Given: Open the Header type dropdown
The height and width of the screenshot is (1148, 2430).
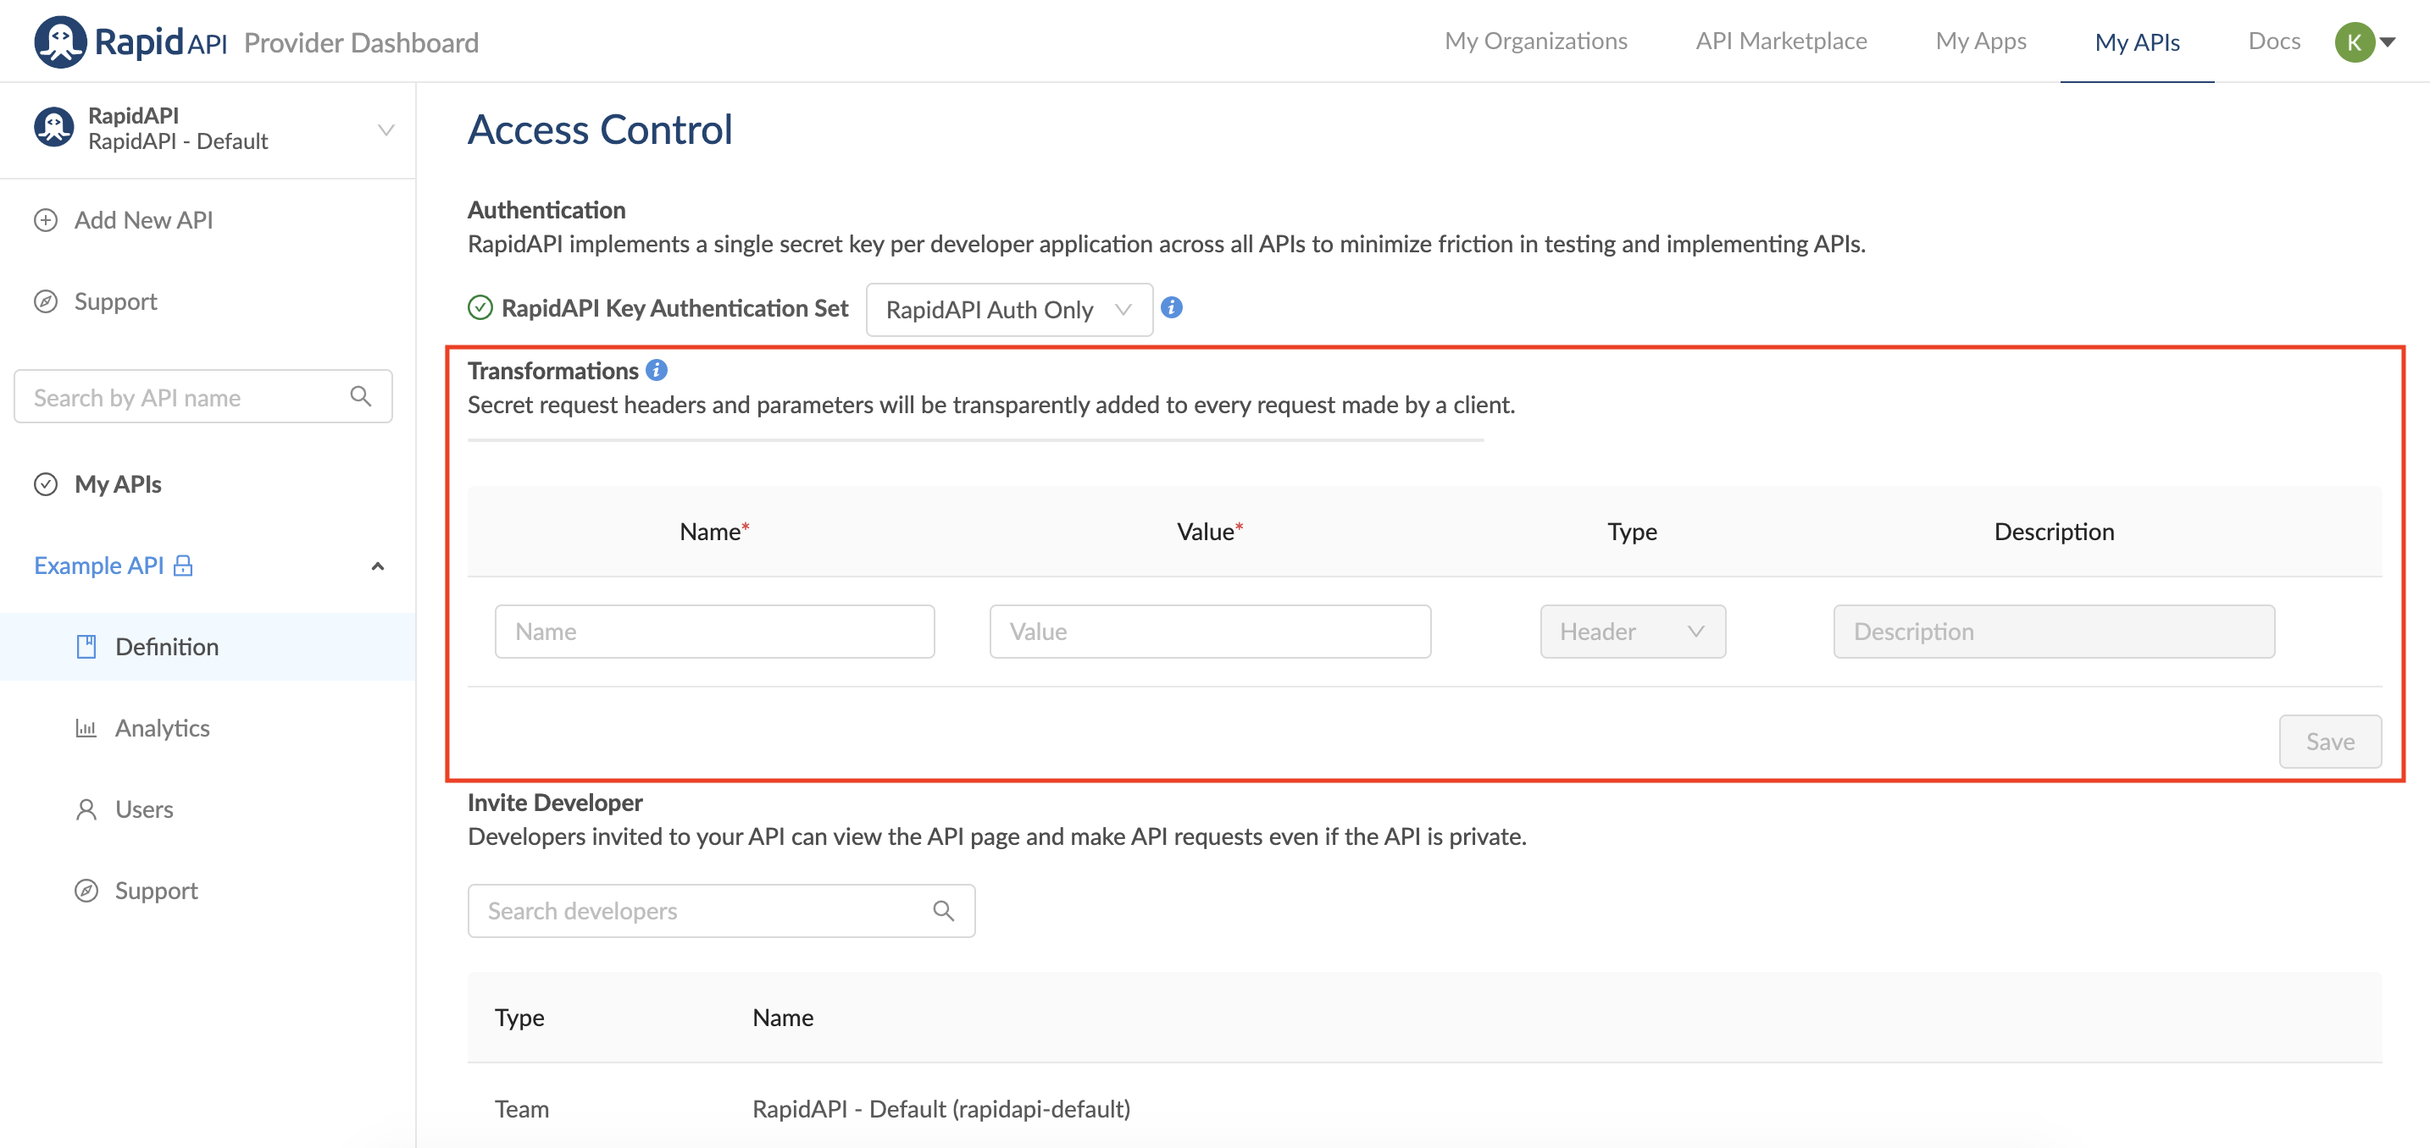Looking at the screenshot, I should (x=1632, y=632).
